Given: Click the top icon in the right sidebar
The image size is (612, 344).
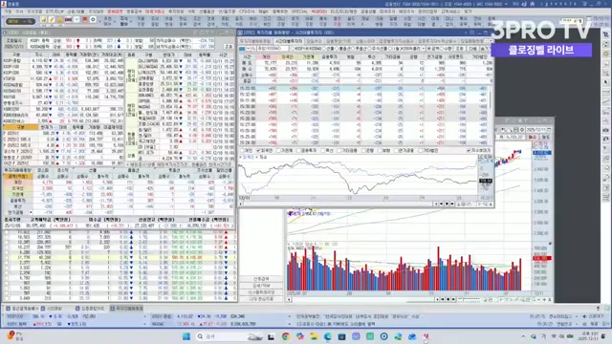Looking at the screenshot, I should click(605, 34).
